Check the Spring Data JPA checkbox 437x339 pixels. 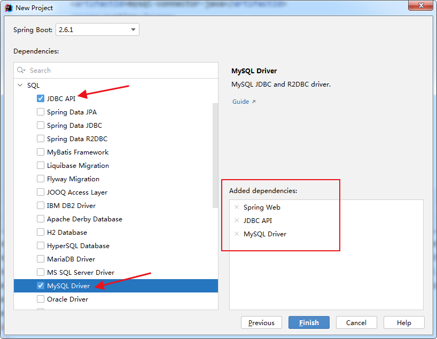point(41,112)
